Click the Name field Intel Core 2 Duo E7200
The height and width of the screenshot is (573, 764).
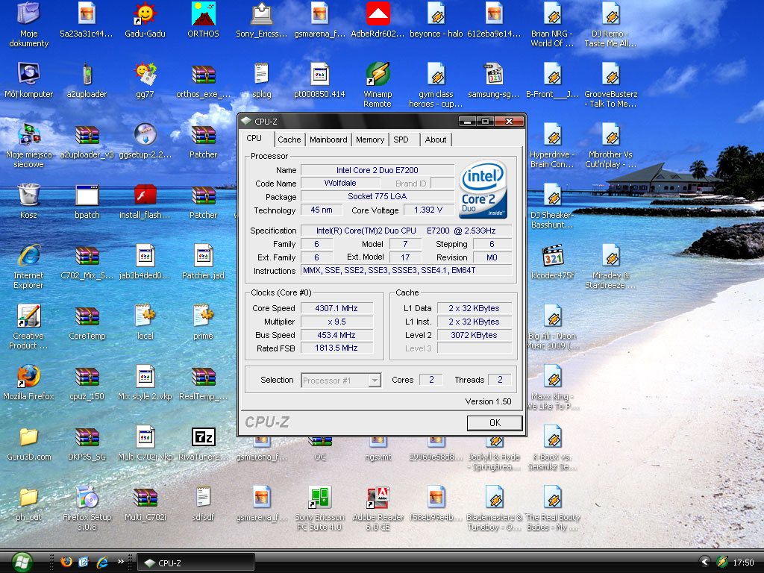[377, 170]
